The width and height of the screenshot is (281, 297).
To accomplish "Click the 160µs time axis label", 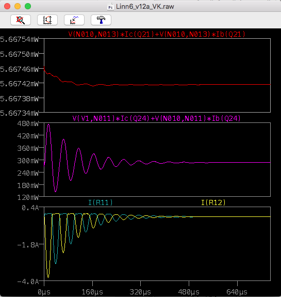I will (92, 292).
